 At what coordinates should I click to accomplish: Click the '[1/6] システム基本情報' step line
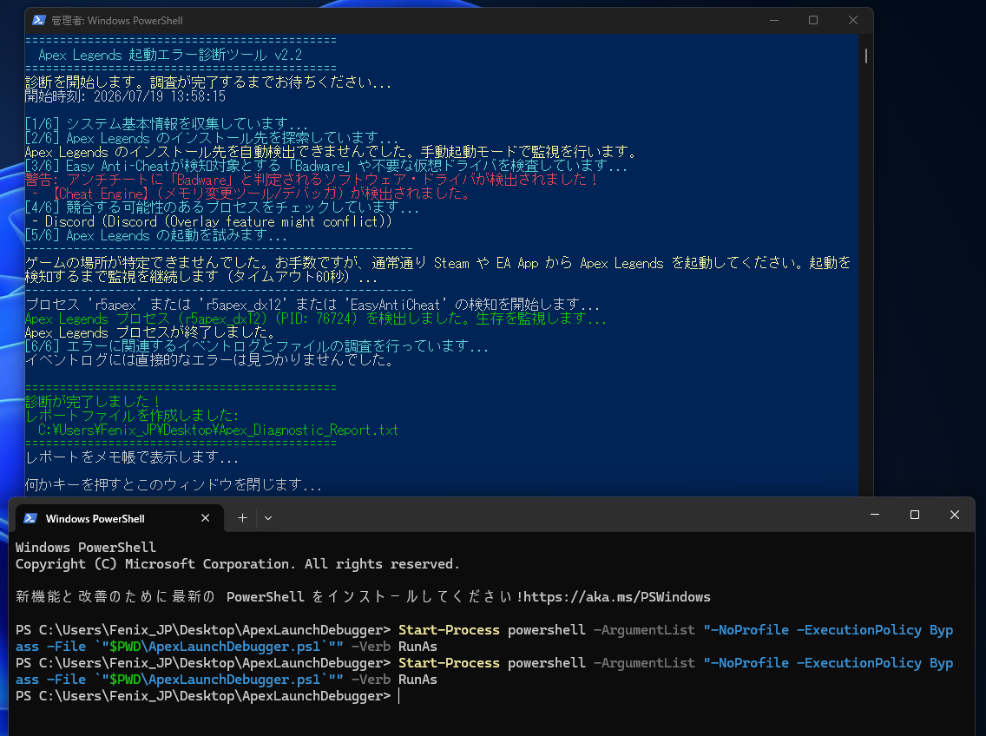tap(167, 124)
